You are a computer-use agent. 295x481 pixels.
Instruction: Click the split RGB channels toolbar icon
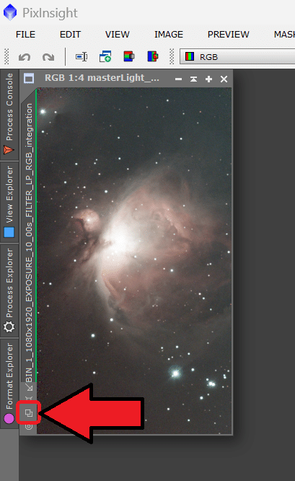click(153, 57)
